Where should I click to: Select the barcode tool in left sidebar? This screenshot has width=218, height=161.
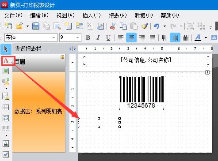coord(6,129)
